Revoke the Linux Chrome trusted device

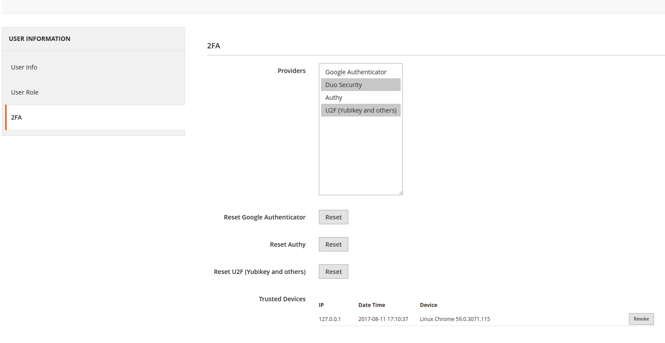pos(641,319)
